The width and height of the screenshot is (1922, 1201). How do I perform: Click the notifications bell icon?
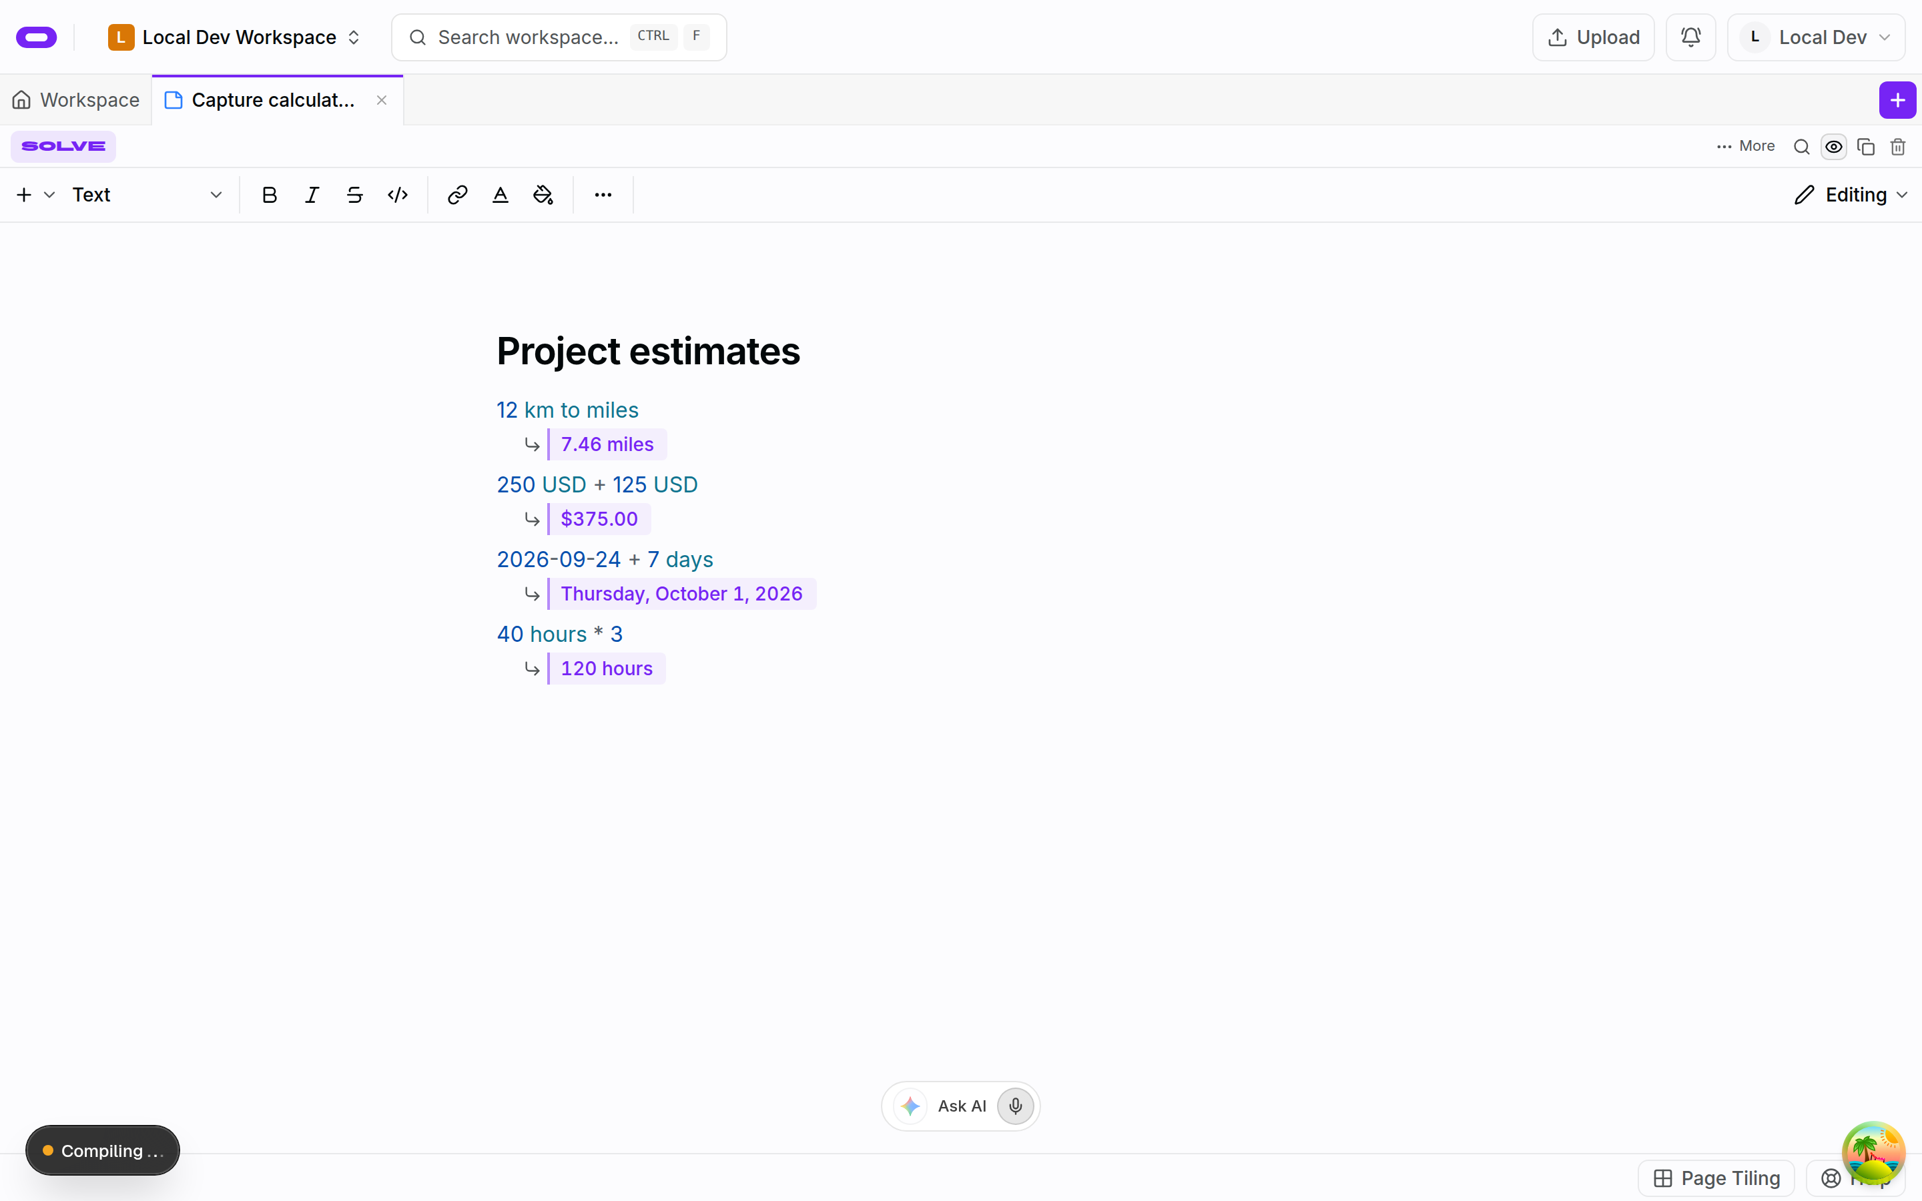click(1691, 37)
